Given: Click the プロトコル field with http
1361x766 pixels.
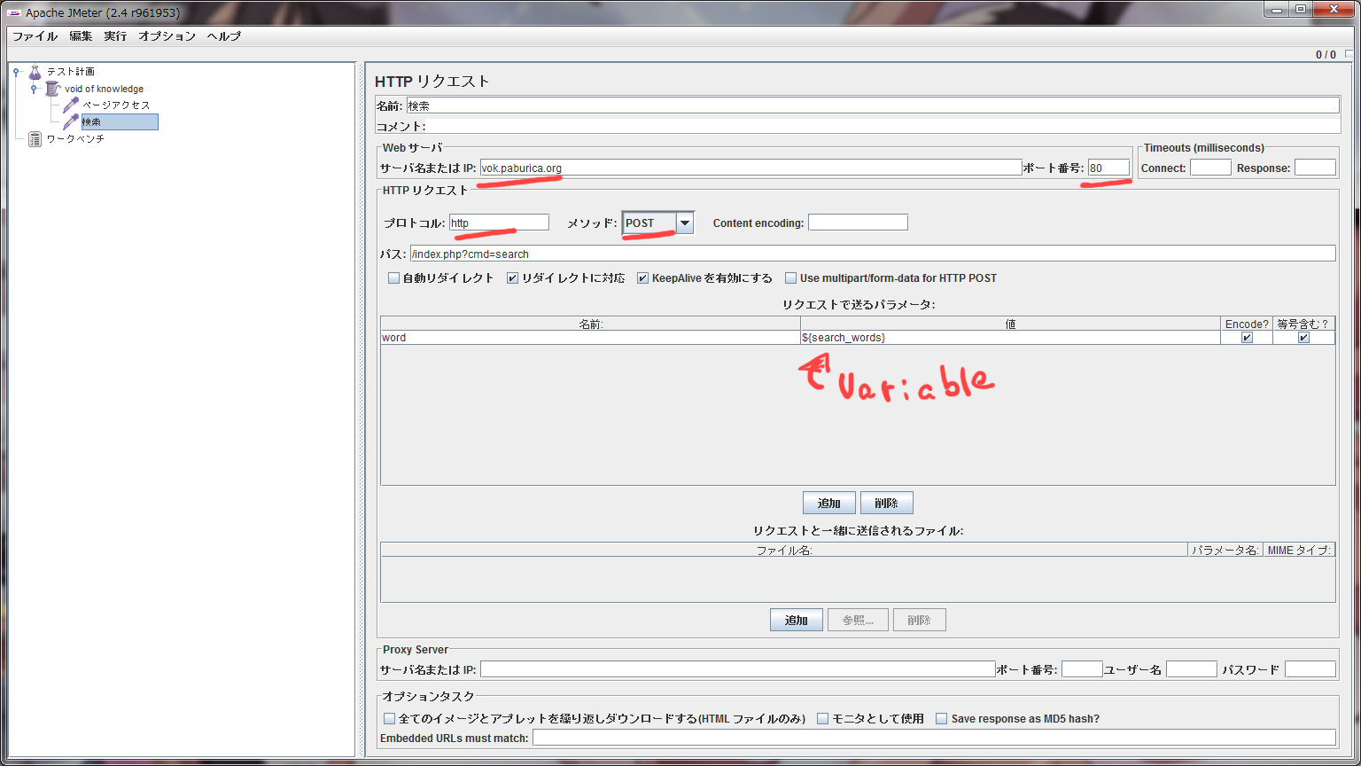Looking at the screenshot, I should (499, 223).
